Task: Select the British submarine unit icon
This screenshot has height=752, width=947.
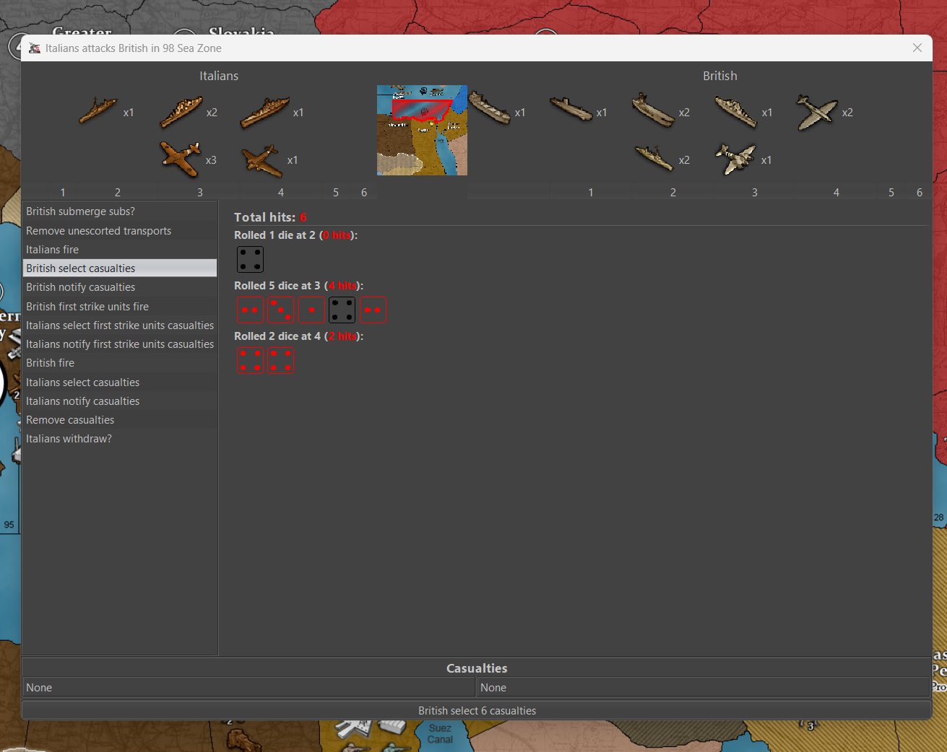Action: 571,110
